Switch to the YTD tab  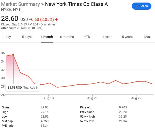click(87, 37)
